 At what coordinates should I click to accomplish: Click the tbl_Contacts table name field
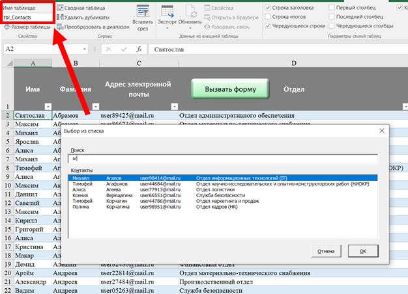point(27,18)
